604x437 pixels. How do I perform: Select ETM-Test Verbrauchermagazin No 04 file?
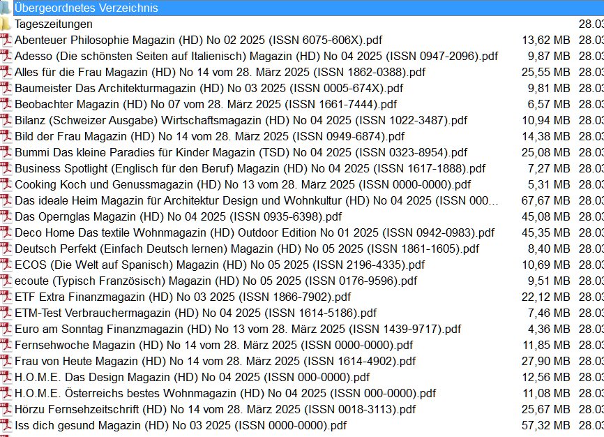196,313
